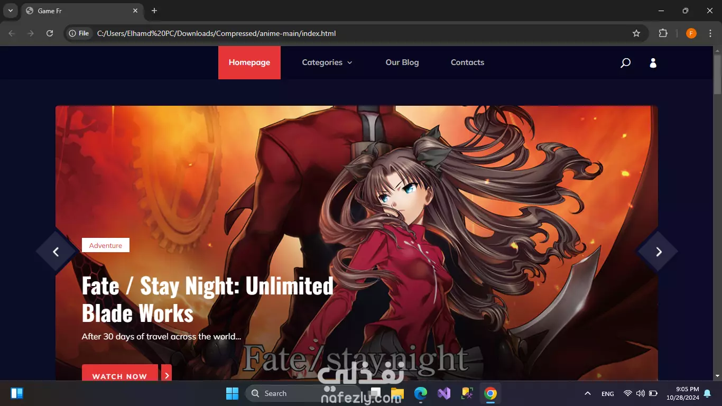
Task: Show hidden tray icons chevron
Action: coord(587,393)
